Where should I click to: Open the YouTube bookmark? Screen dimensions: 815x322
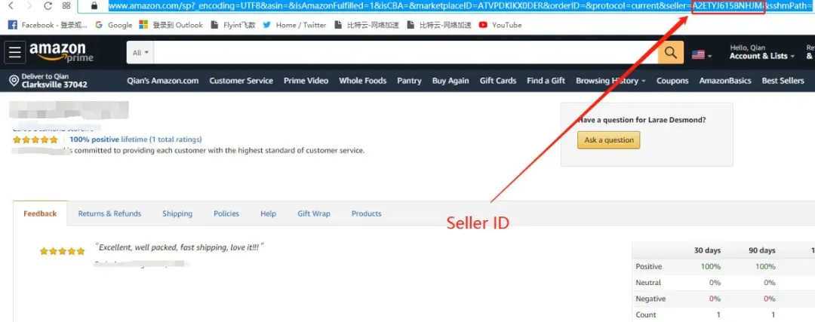pos(500,25)
